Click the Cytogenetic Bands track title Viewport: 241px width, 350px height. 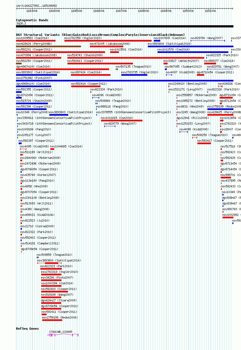[x=32, y=20]
